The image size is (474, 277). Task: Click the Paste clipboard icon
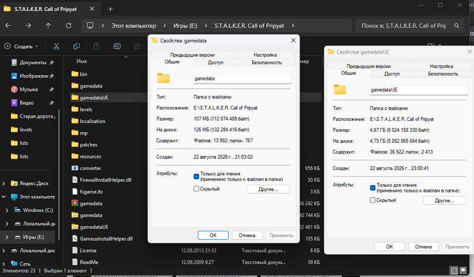(97, 46)
